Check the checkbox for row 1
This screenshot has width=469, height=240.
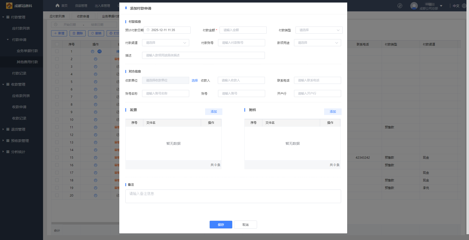pyautogui.click(x=57, y=52)
